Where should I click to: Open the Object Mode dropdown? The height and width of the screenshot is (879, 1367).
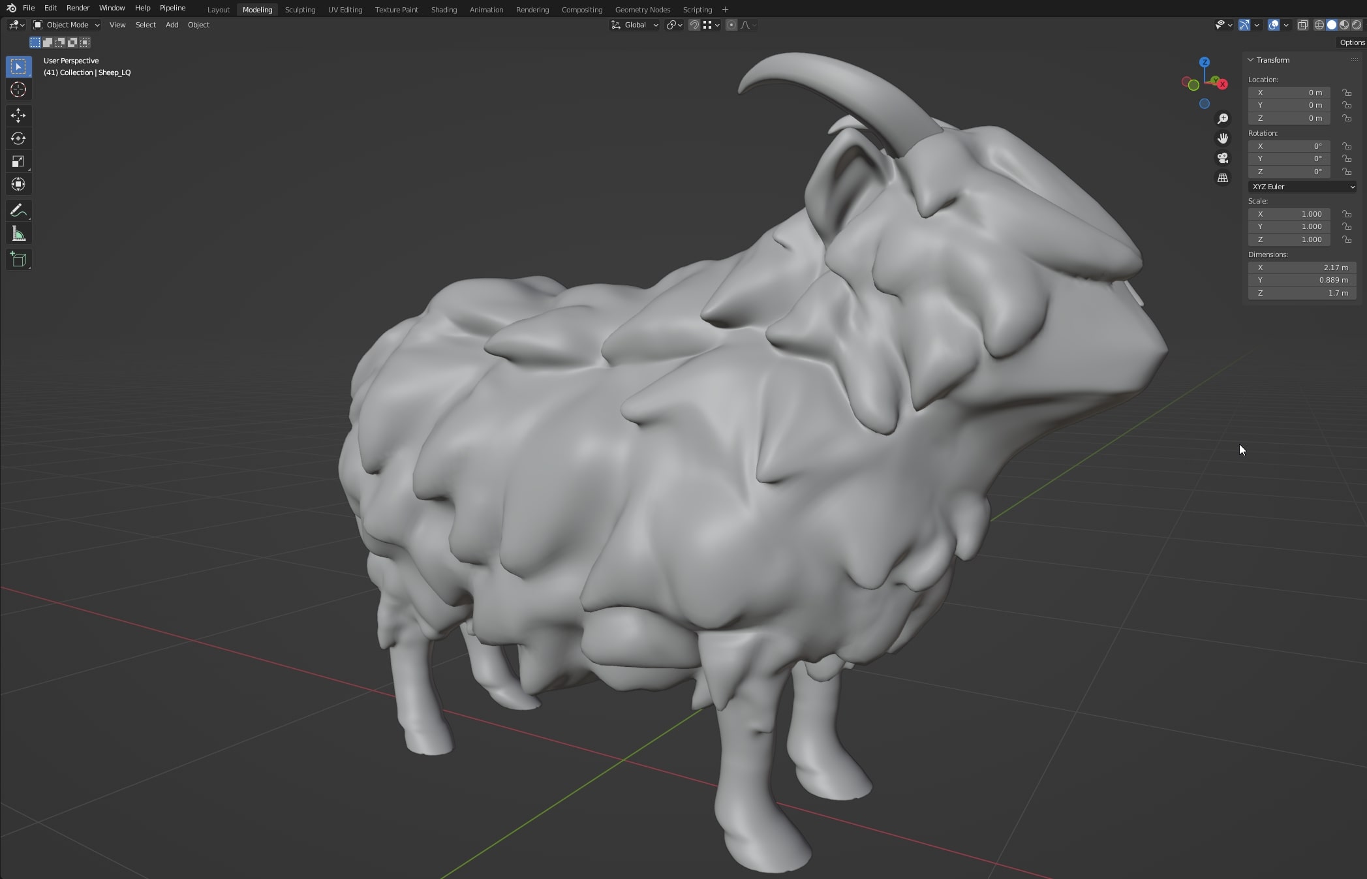pyautogui.click(x=67, y=25)
